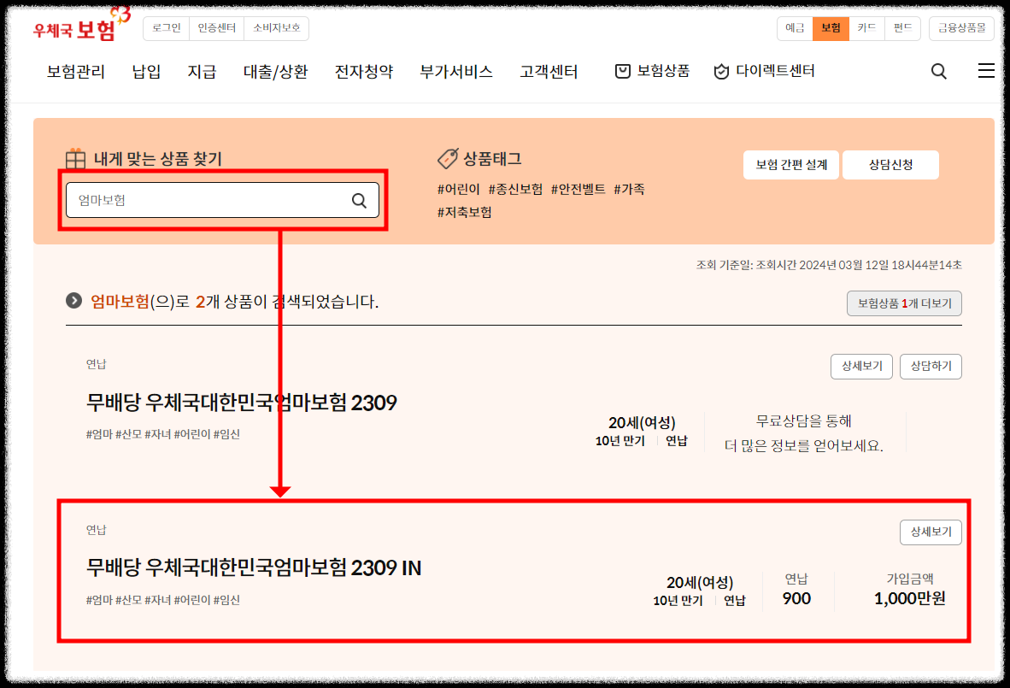1010x688 pixels.
Task: Click 상세보기 for 엄마보험 2309 product
Action: [862, 367]
